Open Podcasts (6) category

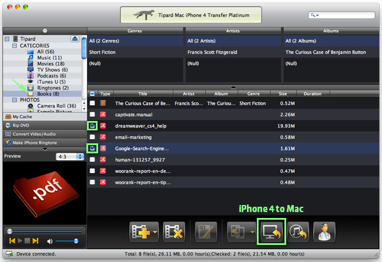pos(51,76)
